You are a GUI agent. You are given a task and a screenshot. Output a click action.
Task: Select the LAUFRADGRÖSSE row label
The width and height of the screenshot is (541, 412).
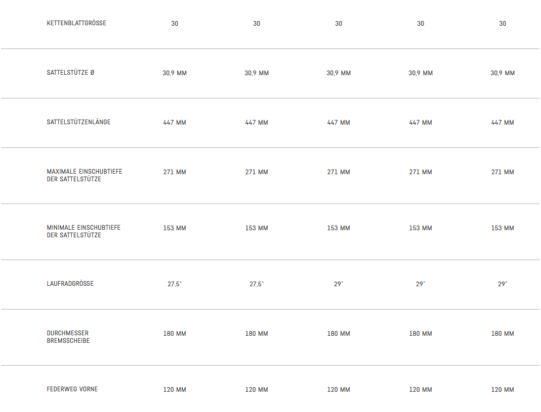point(70,284)
